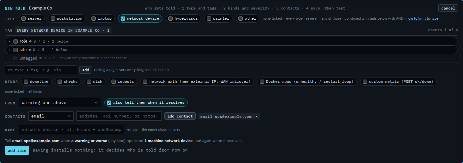Image resolution: width=463 pixels, height=163 pixels.
Task: Click the 'untagged' row label
Action: (28, 58)
